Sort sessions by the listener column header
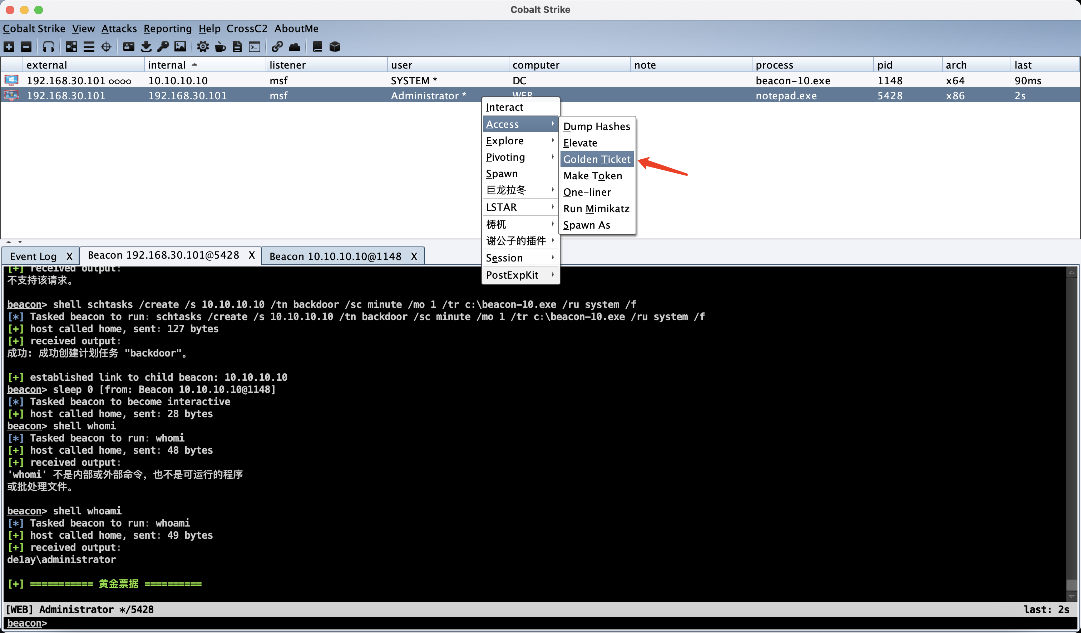Image resolution: width=1081 pixels, height=633 pixels. pyautogui.click(x=326, y=65)
